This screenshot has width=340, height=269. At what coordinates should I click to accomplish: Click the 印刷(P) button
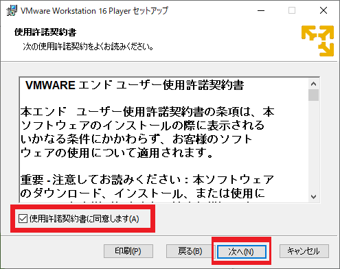[128, 251]
